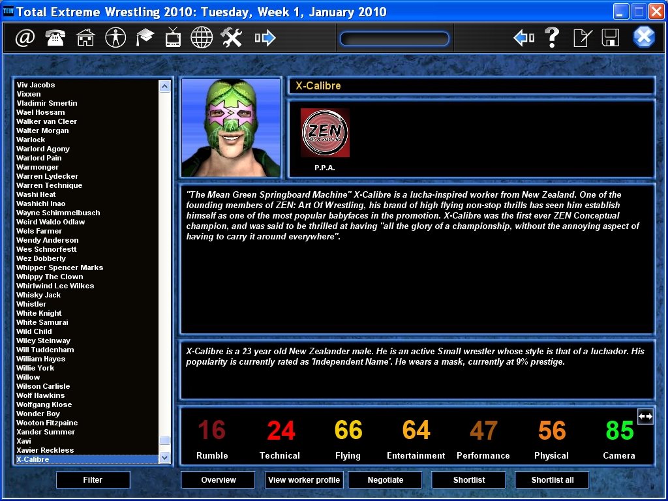The image size is (668, 501).
Task: Click the globe World Wide Web icon
Action: (x=202, y=37)
